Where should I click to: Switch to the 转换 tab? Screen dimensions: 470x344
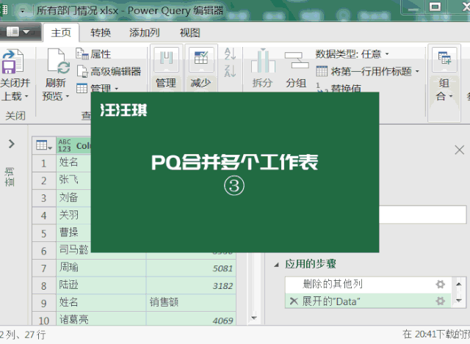pos(101,32)
